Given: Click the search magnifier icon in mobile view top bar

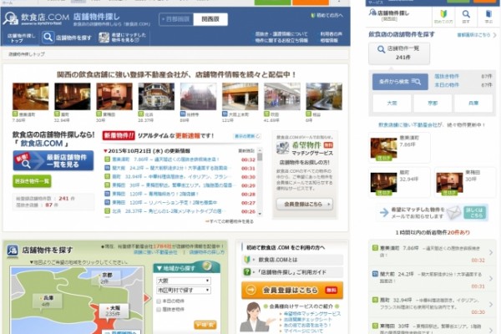Looking at the screenshot, I should point(466,14).
